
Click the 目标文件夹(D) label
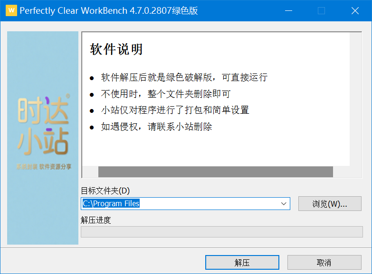(x=105, y=191)
